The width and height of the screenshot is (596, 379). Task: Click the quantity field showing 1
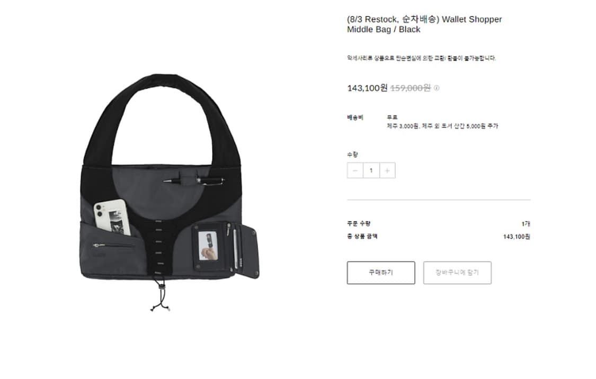(371, 170)
